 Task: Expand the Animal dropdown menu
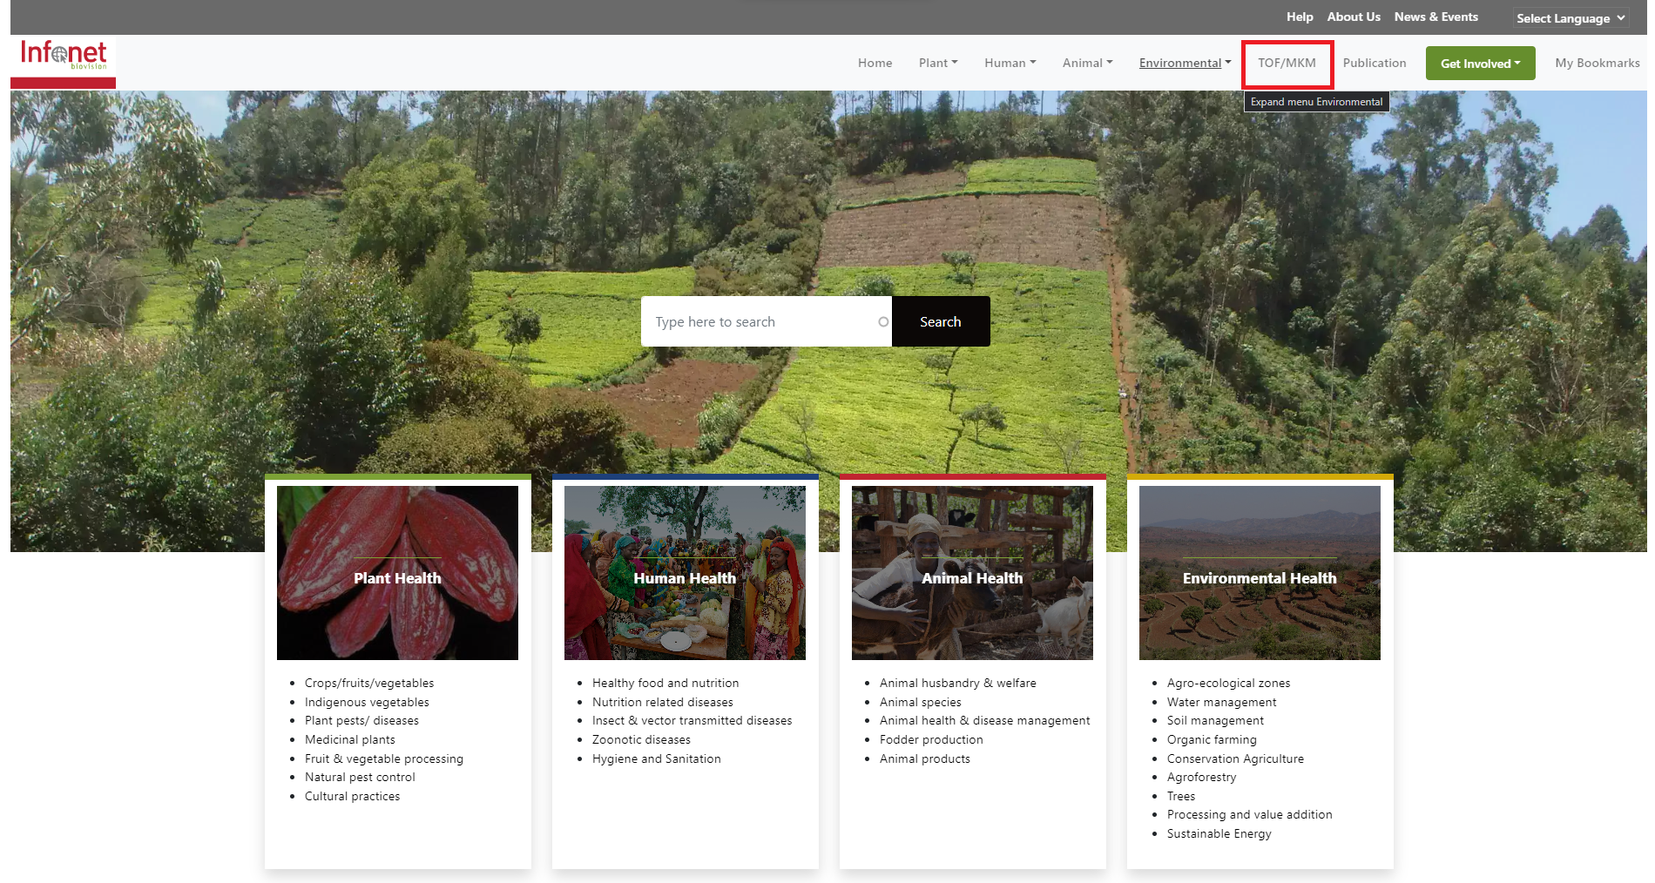point(1087,63)
